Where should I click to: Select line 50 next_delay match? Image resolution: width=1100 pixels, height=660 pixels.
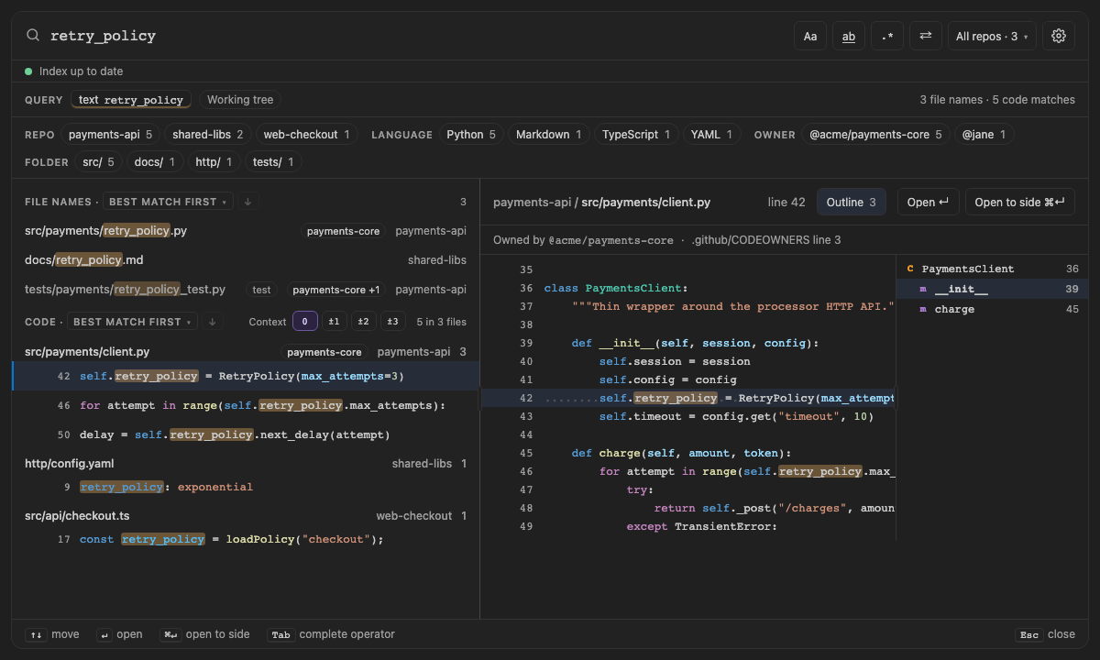click(246, 434)
